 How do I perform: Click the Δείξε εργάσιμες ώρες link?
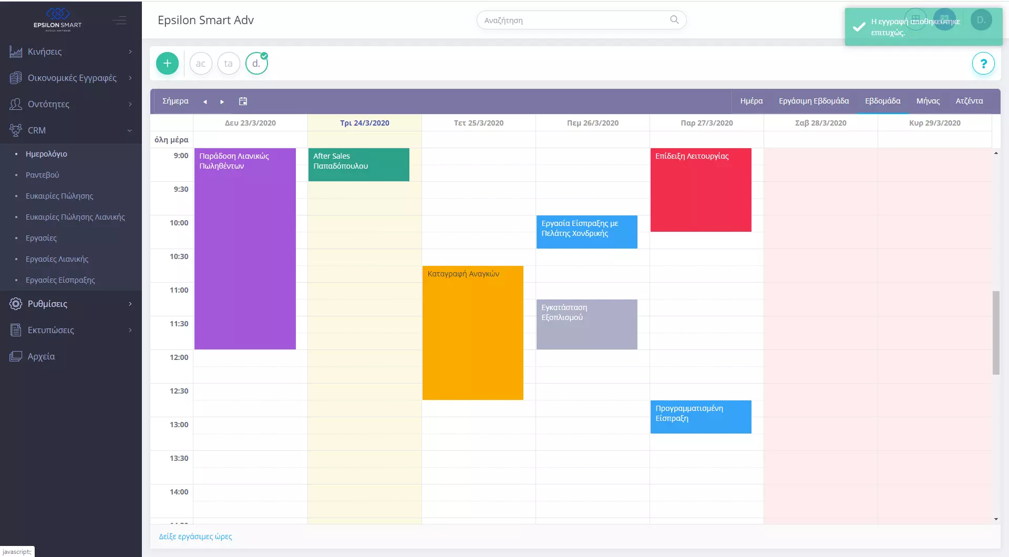click(x=195, y=537)
